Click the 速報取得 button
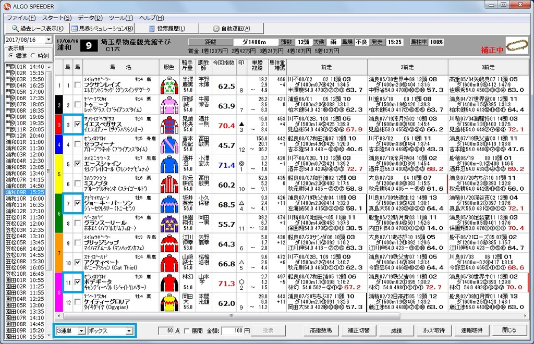534x344 pixels. coord(471,330)
